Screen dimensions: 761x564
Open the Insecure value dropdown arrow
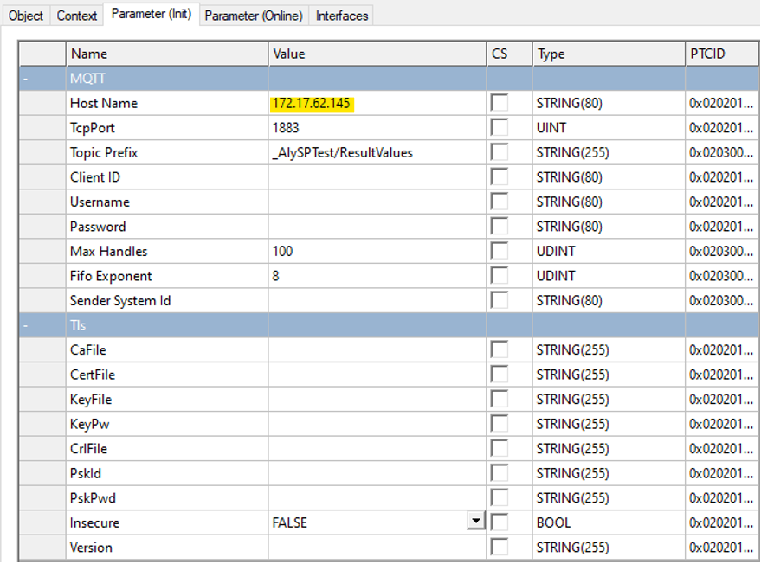(x=476, y=521)
